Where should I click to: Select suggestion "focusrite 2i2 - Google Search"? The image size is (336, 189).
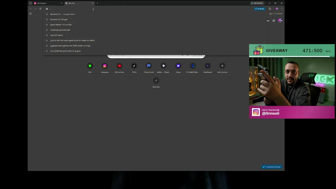pyautogui.click(x=155, y=14)
